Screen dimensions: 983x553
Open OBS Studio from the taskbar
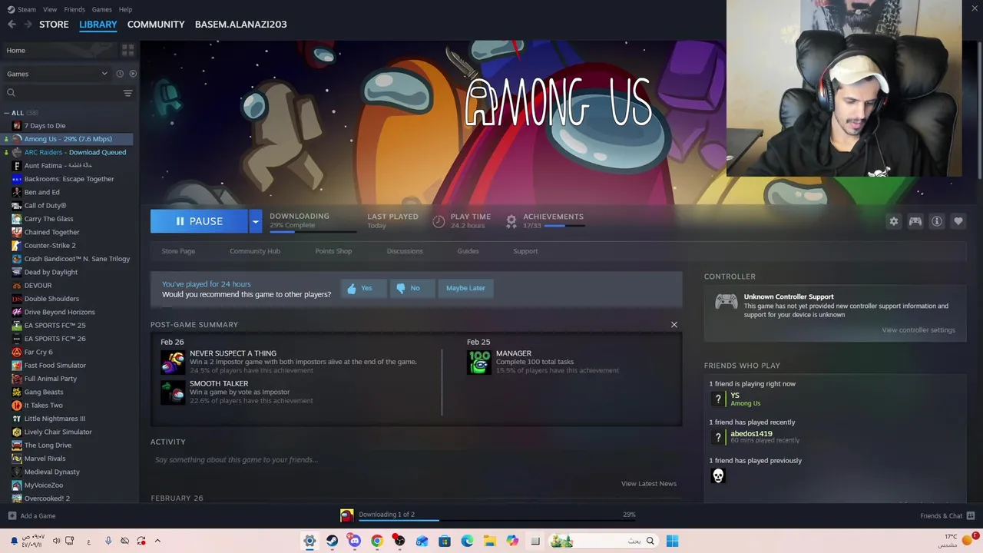[x=399, y=541]
